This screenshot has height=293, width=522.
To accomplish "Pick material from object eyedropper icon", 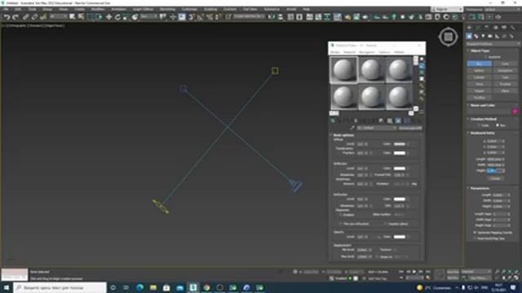I will coord(352,128).
